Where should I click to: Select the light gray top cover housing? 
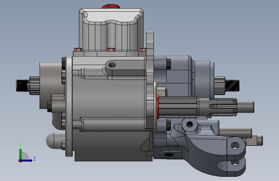tap(111, 30)
